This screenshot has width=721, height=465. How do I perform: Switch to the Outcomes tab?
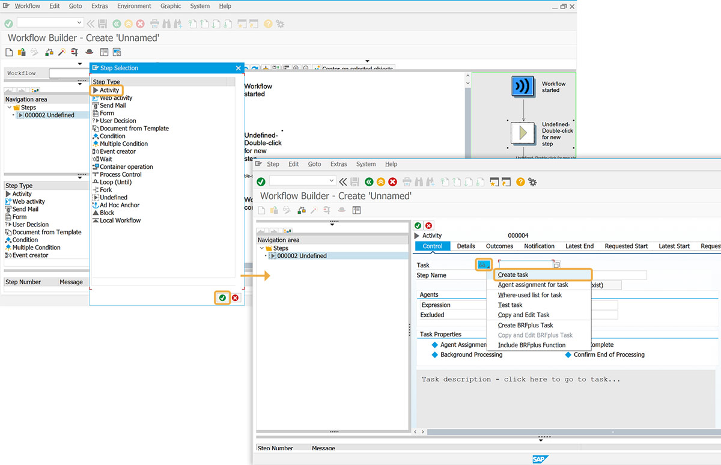tap(499, 246)
